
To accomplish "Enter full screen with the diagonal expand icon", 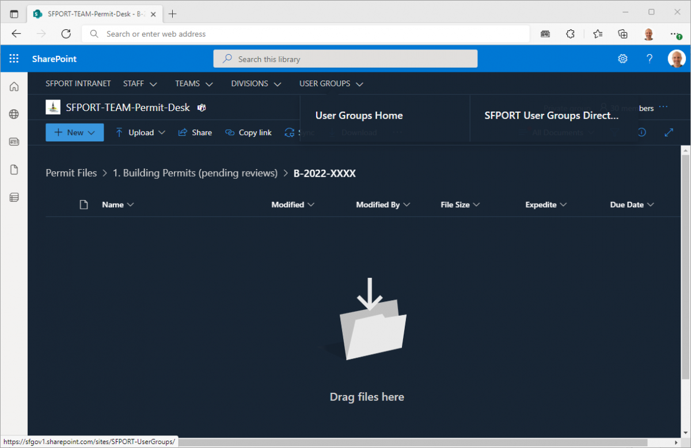I will (x=669, y=132).
